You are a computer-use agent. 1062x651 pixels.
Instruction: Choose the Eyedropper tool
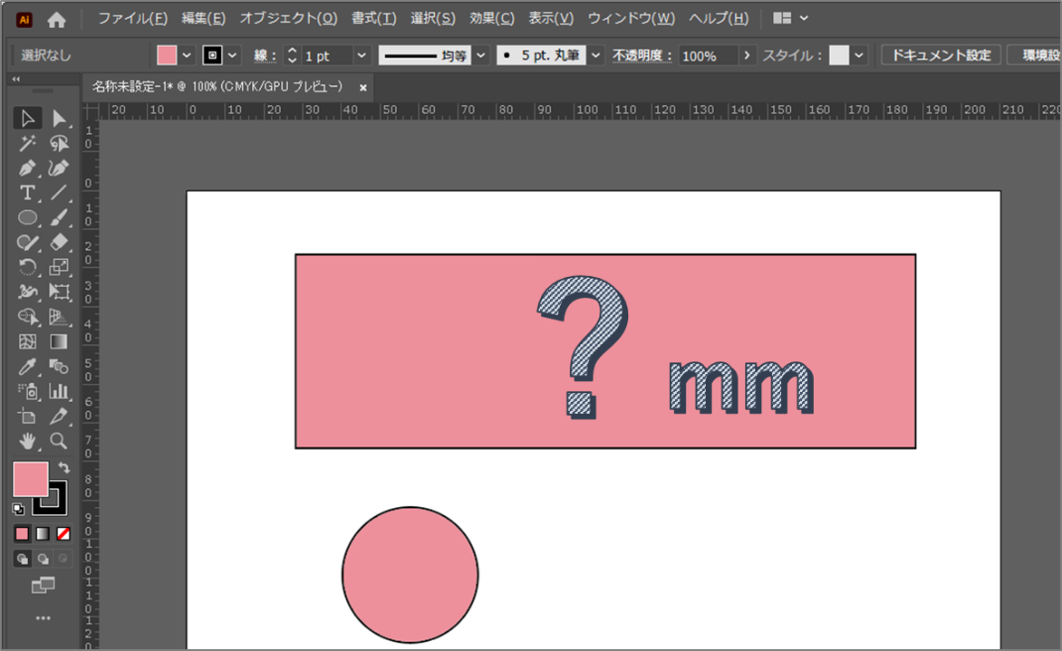click(x=27, y=367)
